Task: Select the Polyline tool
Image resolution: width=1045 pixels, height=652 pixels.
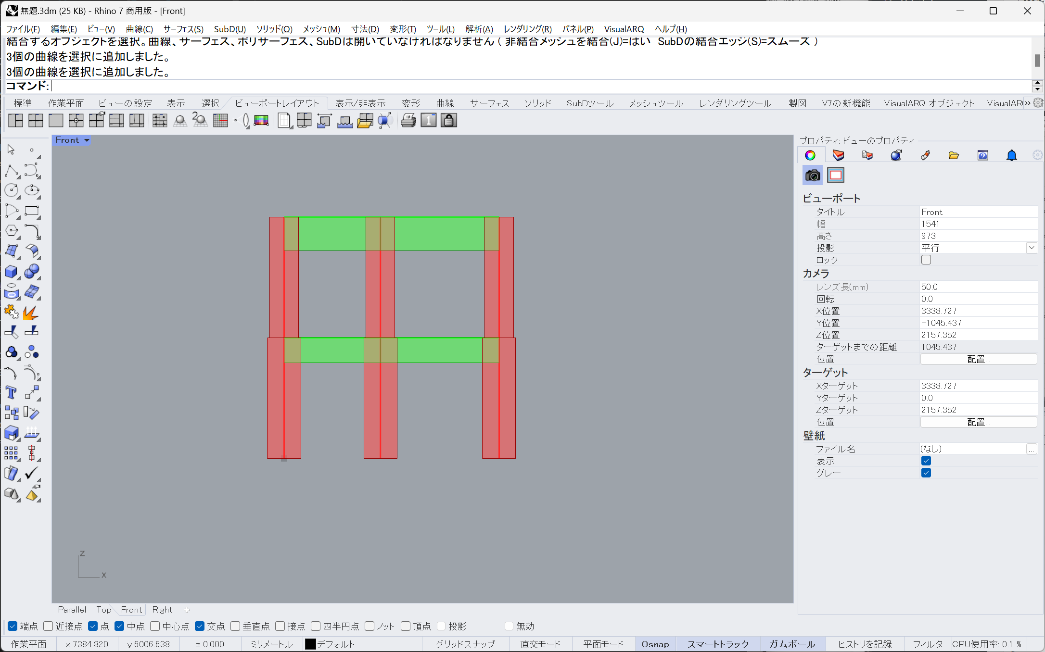Action: [11, 170]
